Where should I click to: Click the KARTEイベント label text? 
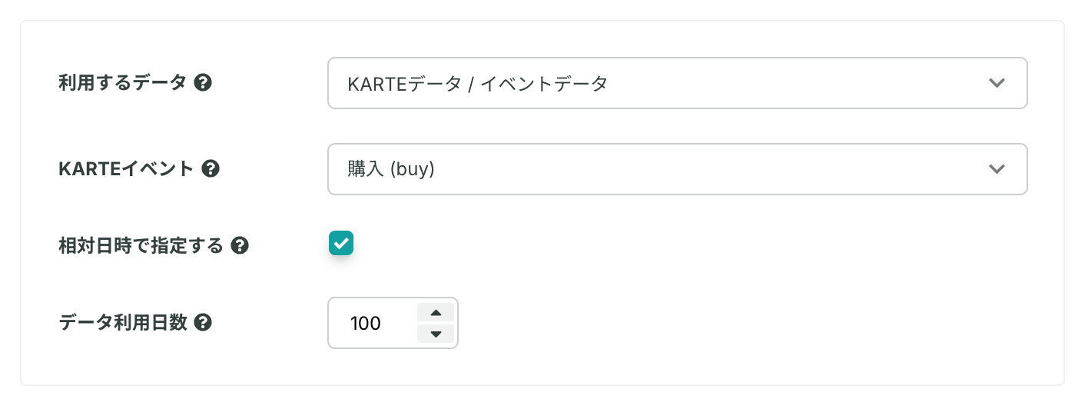[x=126, y=168]
